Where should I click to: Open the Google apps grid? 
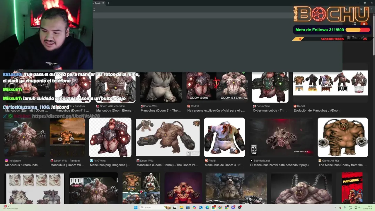click(x=354, y=24)
